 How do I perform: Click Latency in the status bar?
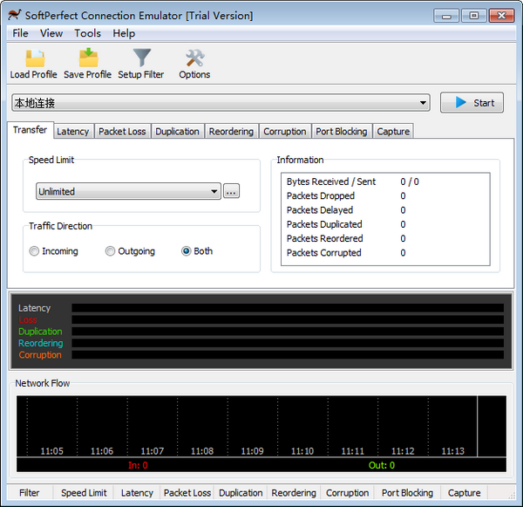pyautogui.click(x=137, y=493)
